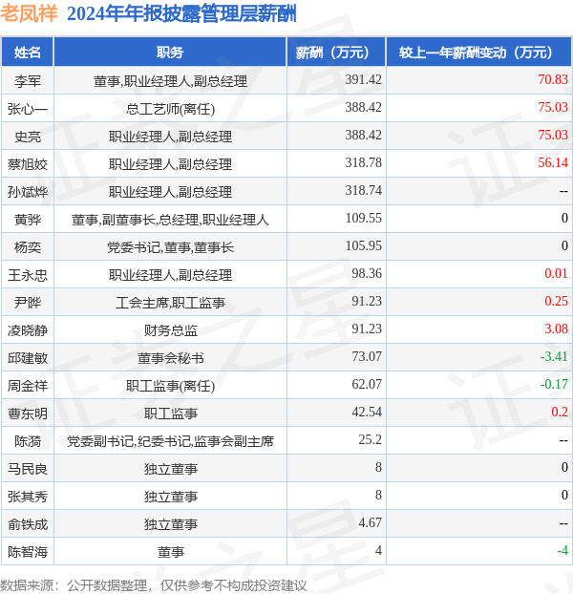Click position 职工监事(离任)

[170, 386]
